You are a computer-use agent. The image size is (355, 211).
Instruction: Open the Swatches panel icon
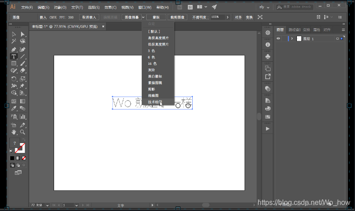268,117
